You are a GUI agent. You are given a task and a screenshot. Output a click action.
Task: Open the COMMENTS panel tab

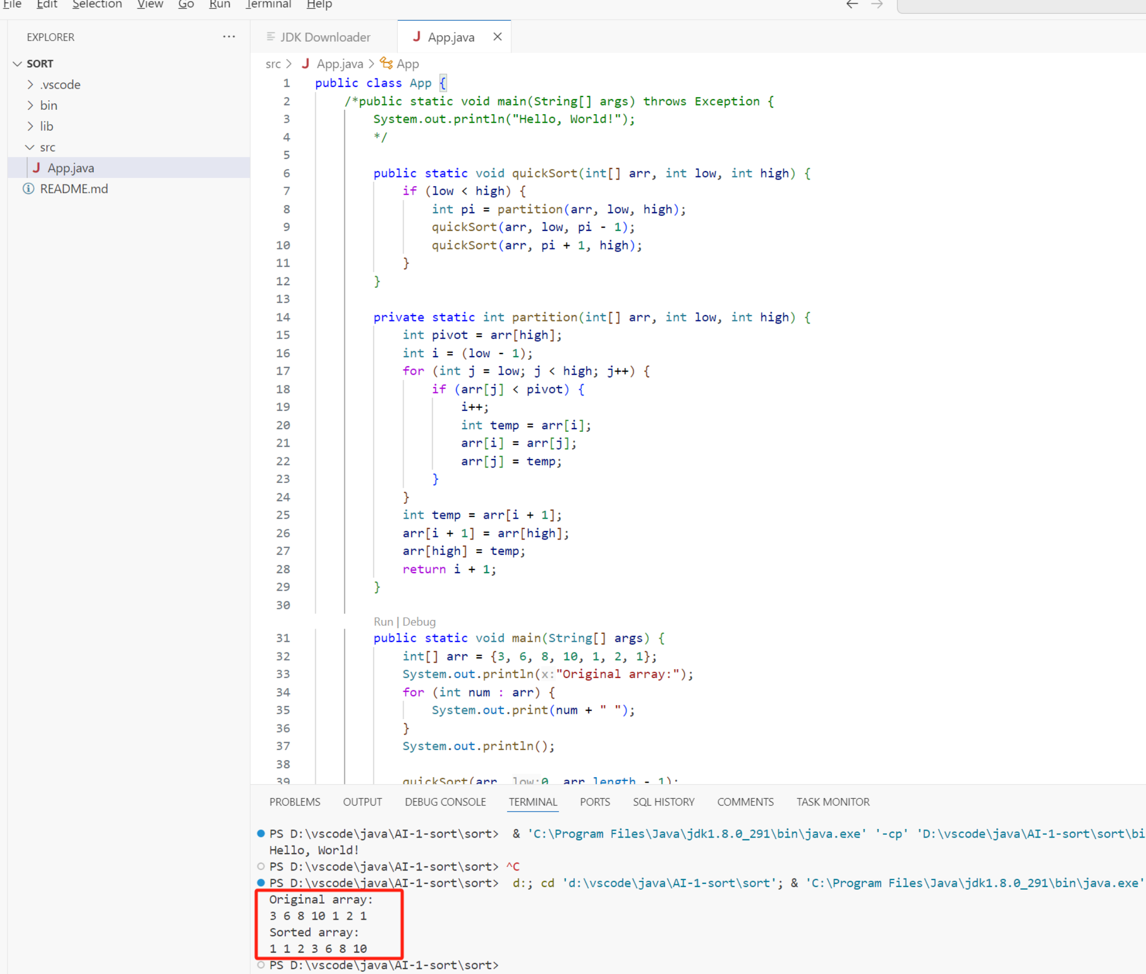745,802
